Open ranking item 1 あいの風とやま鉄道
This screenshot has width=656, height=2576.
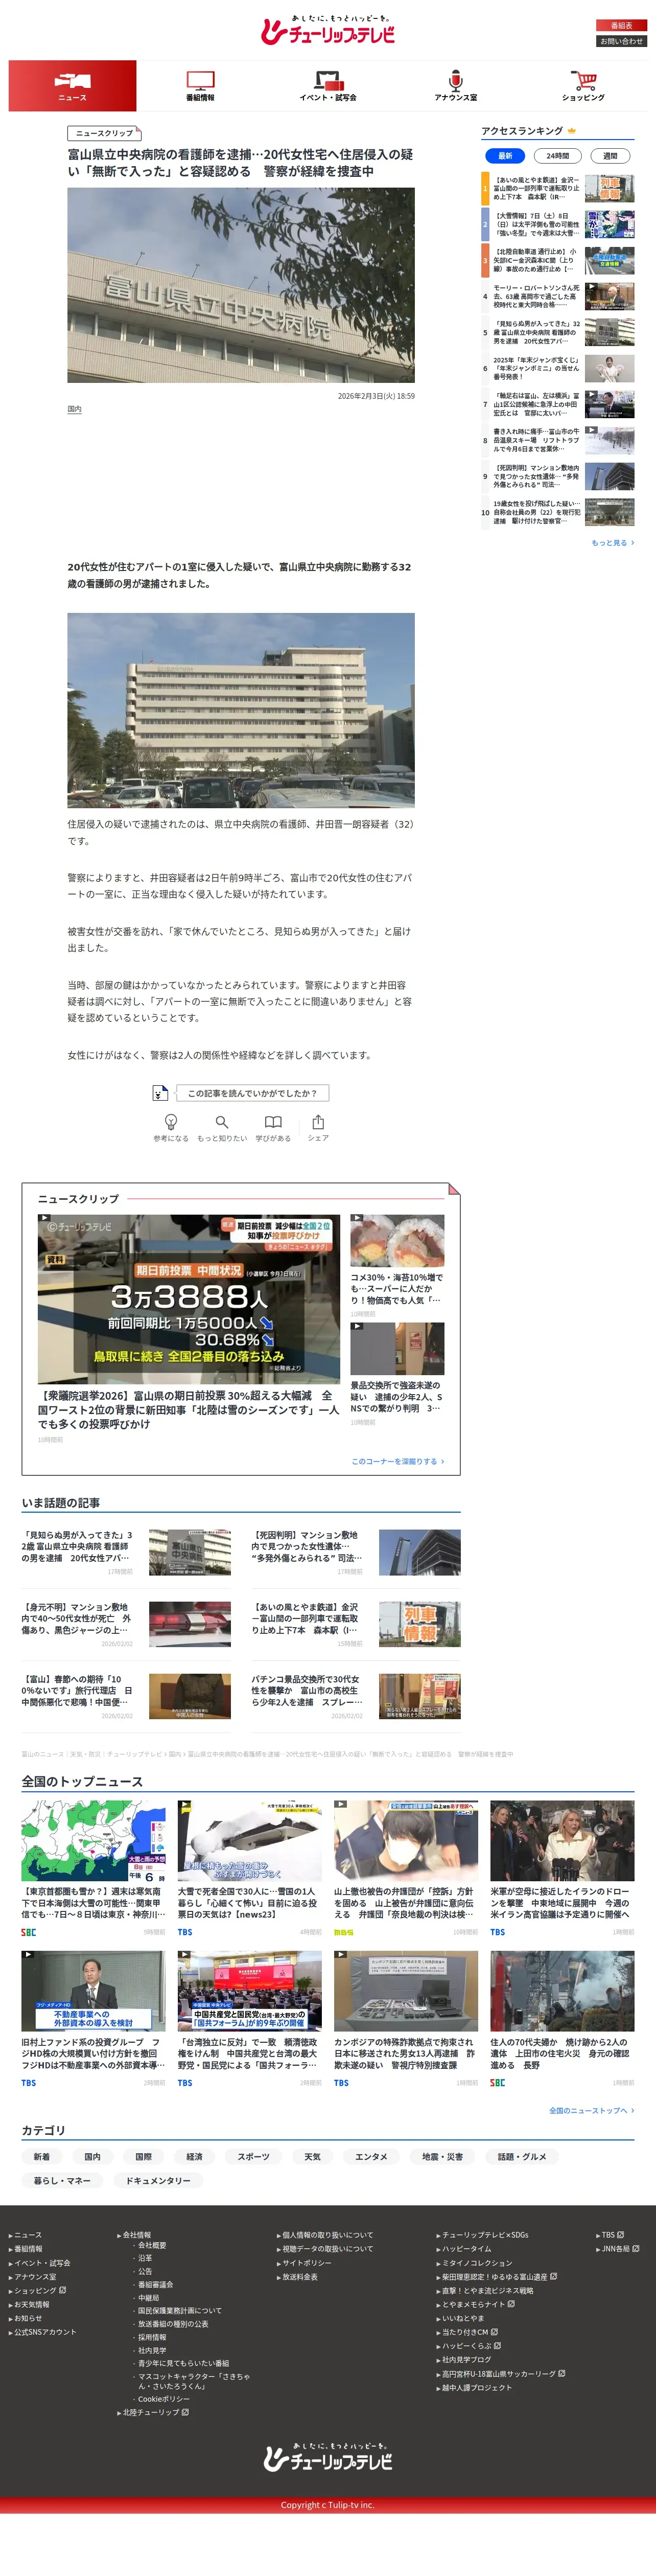[x=558, y=188]
